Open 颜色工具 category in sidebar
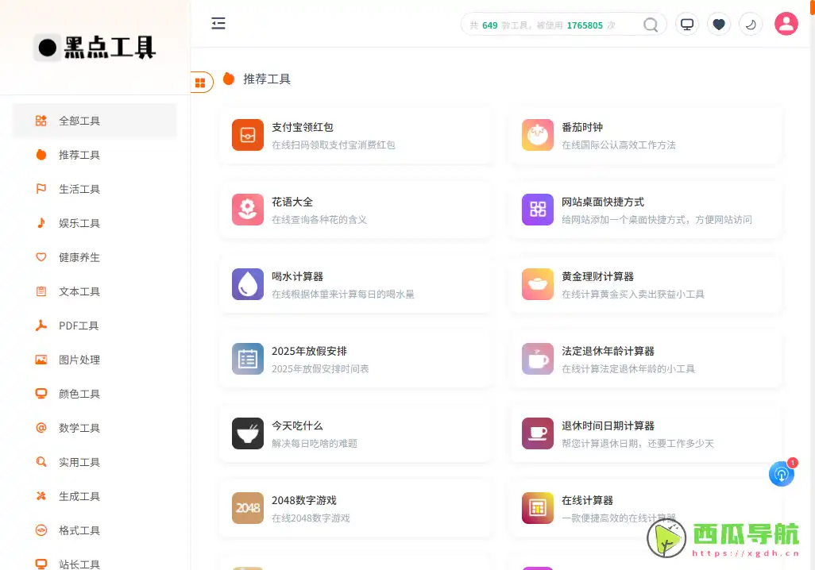Image resolution: width=815 pixels, height=570 pixels. 95,394
